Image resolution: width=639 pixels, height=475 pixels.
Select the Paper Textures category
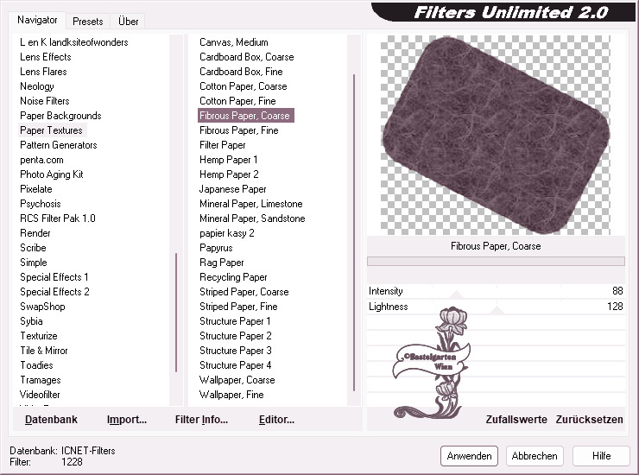tap(51, 130)
